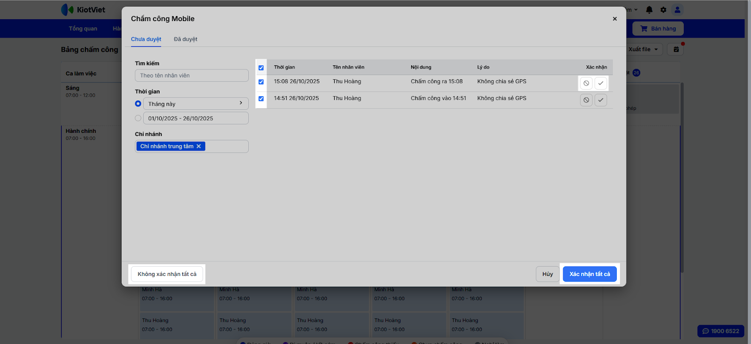This screenshot has height=344, width=751.
Task: Select the custom date range radio option
Action: 138,118
